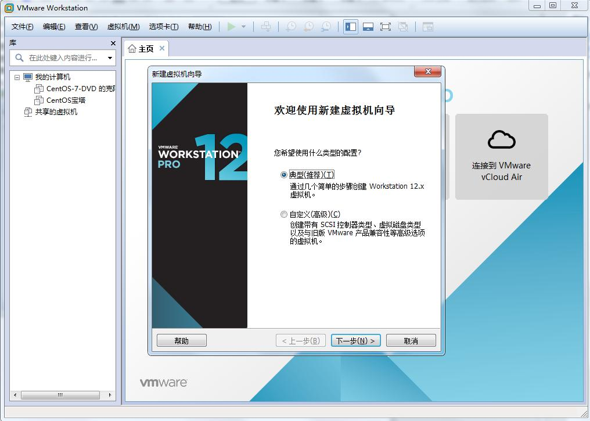This screenshot has width=590, height=421.
Task: Click the 下一步(N) button
Action: click(x=355, y=340)
